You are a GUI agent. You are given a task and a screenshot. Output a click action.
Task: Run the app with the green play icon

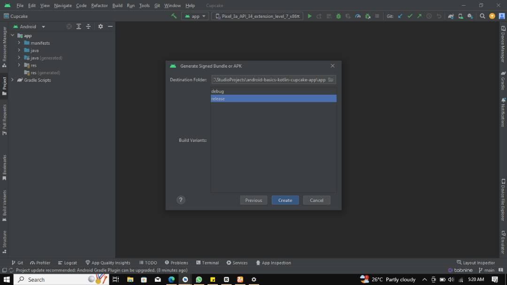pyautogui.click(x=309, y=16)
